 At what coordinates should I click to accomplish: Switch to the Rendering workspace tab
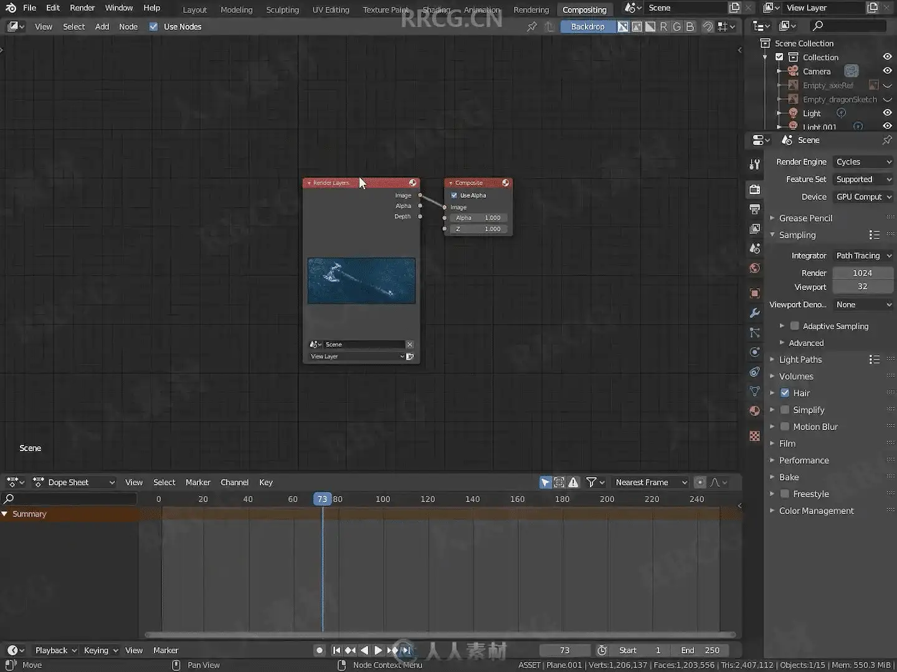click(531, 10)
